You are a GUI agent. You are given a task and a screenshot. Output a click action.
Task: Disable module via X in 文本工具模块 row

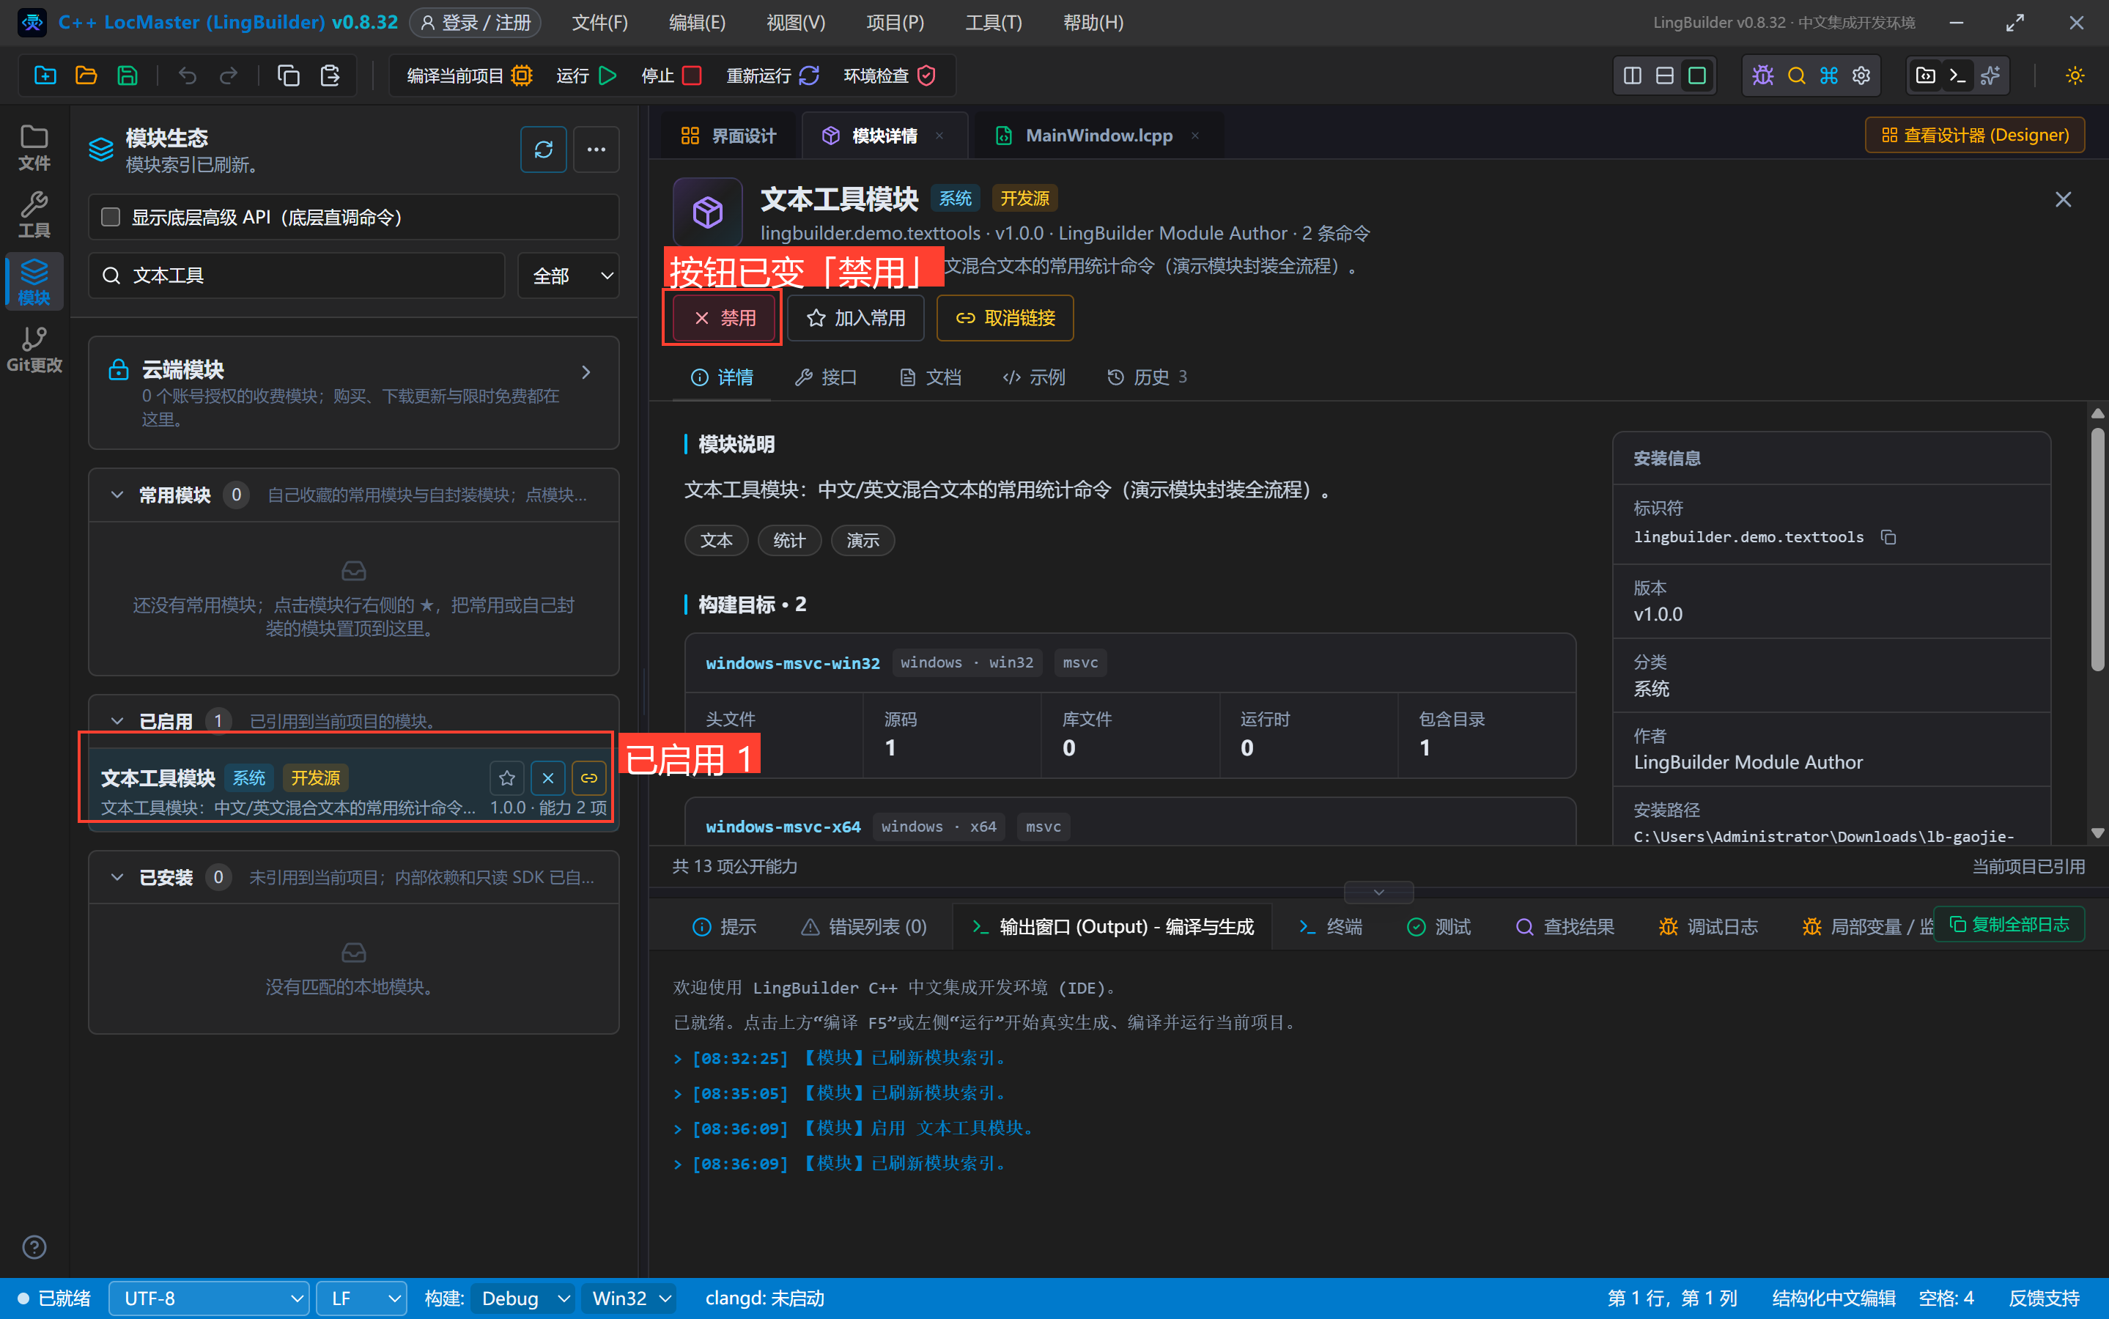point(547,777)
